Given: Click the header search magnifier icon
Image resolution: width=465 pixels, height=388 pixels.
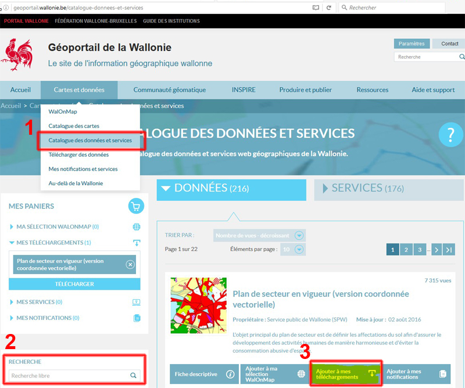Looking at the screenshot, I should point(462,56).
